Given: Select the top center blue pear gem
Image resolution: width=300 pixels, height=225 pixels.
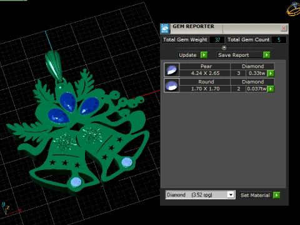Looking at the screenshot, I should 68,102.
